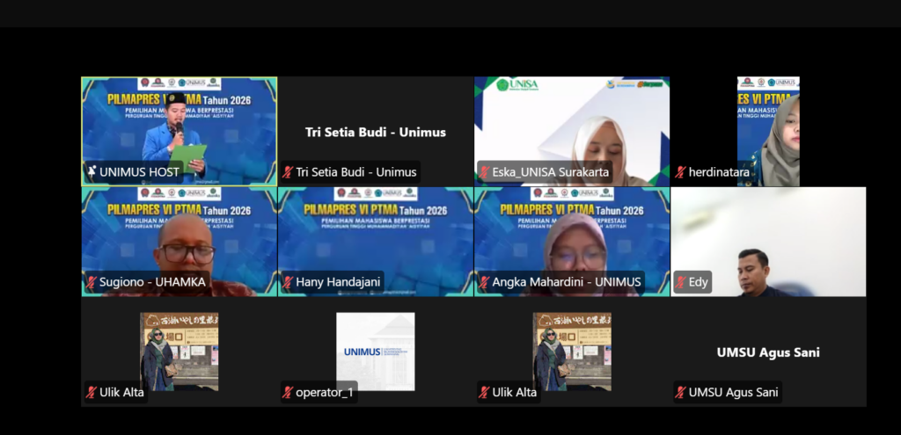This screenshot has height=435, width=901.
Task: Click muted mic icon beside Sugiono - UHAMKA
Action: pyautogui.click(x=92, y=282)
